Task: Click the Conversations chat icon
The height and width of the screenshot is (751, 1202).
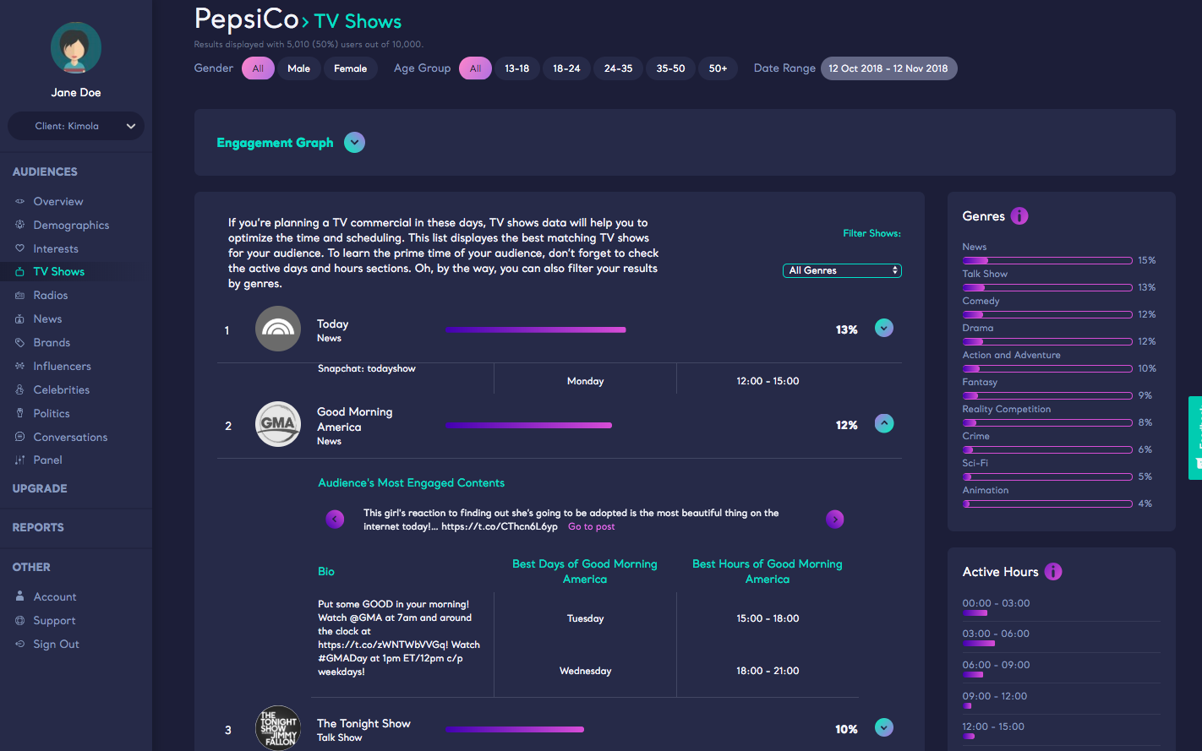Action: [20, 438]
